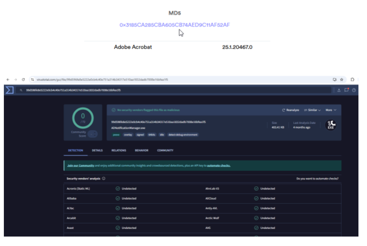Image resolution: width=367 pixels, height=246 pixels.
Task: Click the ADNotificationManager.exe file name
Action: (x=128, y=128)
